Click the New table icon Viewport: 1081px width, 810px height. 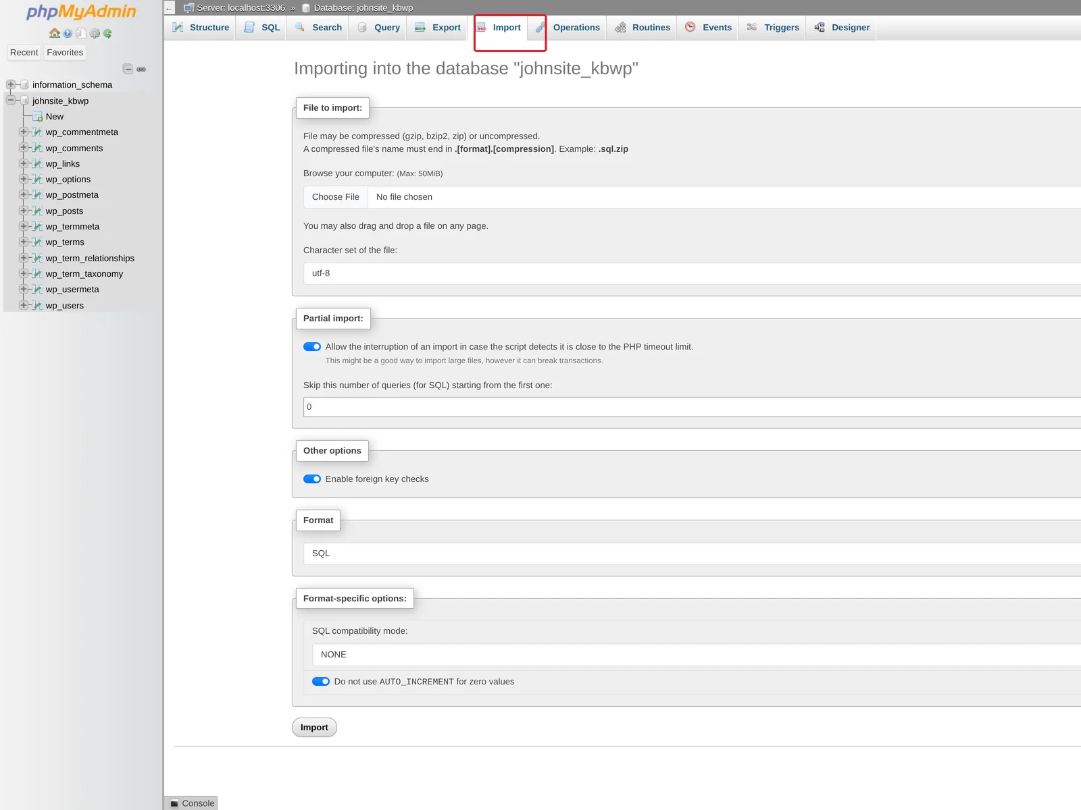pyautogui.click(x=38, y=117)
